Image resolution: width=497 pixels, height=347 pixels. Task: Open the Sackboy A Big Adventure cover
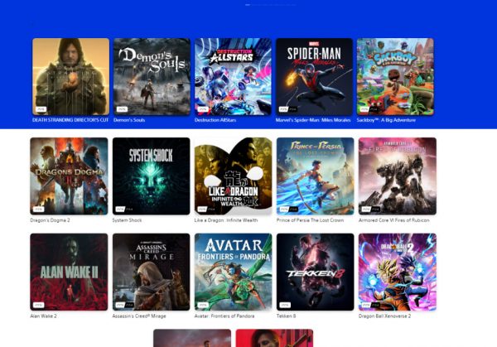[395, 76]
